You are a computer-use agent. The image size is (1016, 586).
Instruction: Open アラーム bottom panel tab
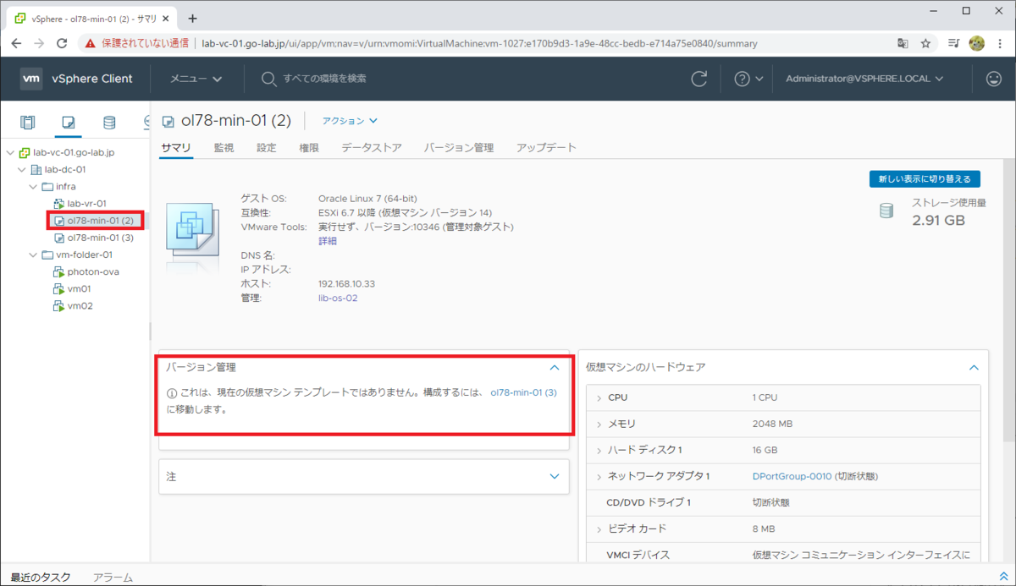click(113, 578)
